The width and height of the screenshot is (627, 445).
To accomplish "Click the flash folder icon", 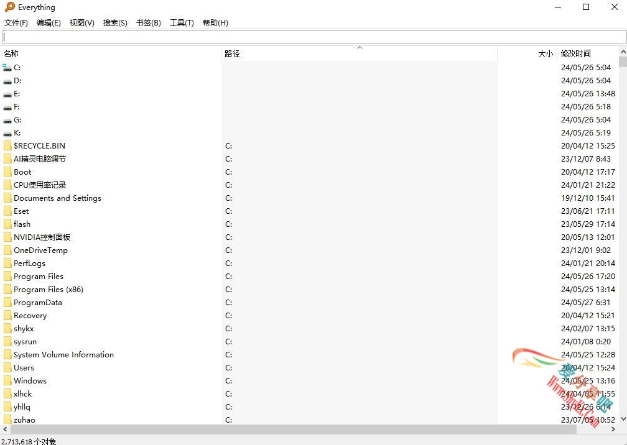I will click(7, 224).
